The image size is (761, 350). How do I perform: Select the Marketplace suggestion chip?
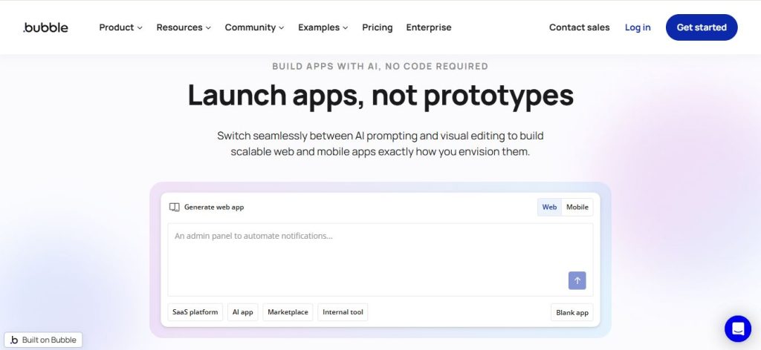pyautogui.click(x=288, y=312)
